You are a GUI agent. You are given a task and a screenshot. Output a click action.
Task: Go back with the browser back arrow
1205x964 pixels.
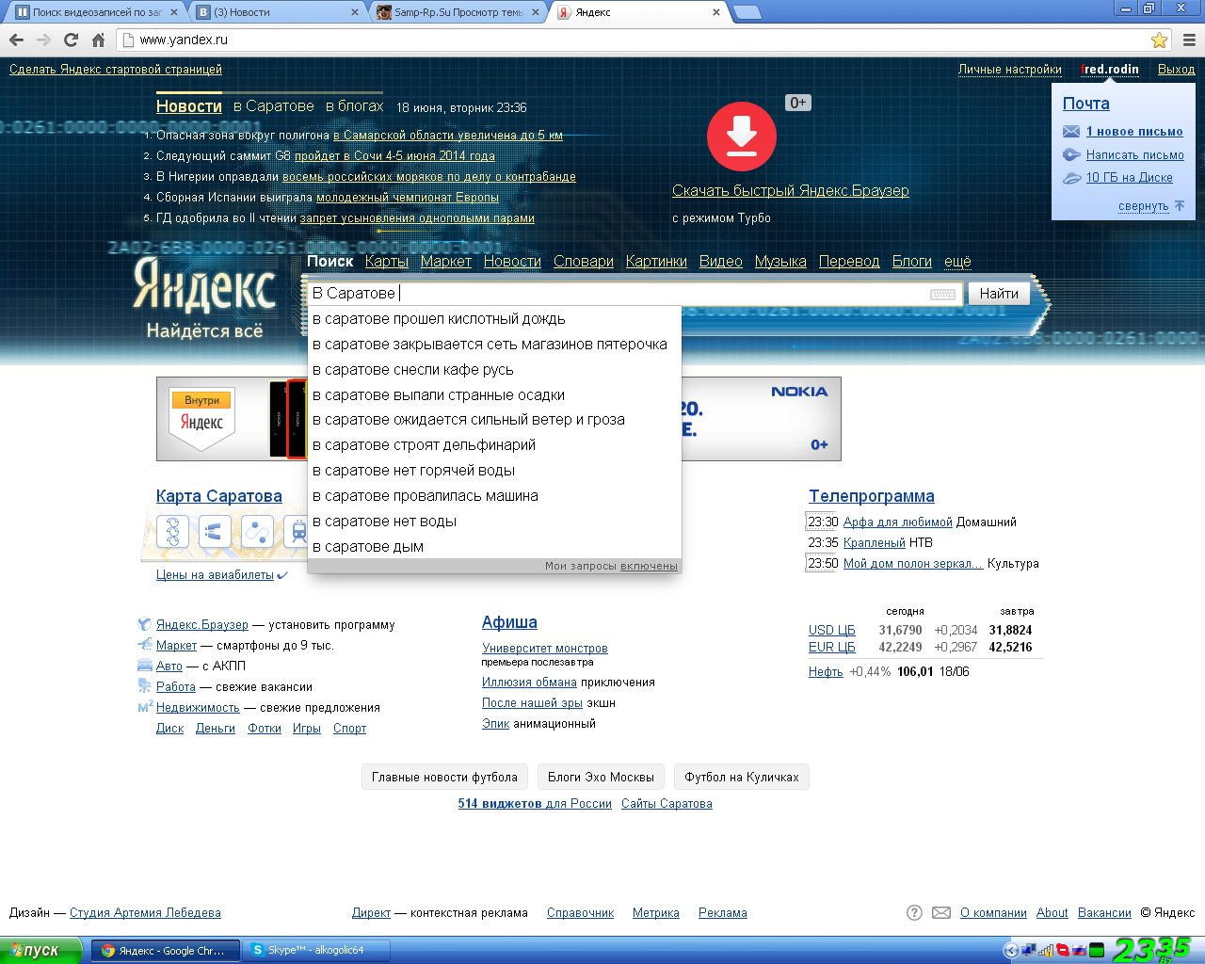pyautogui.click(x=16, y=40)
